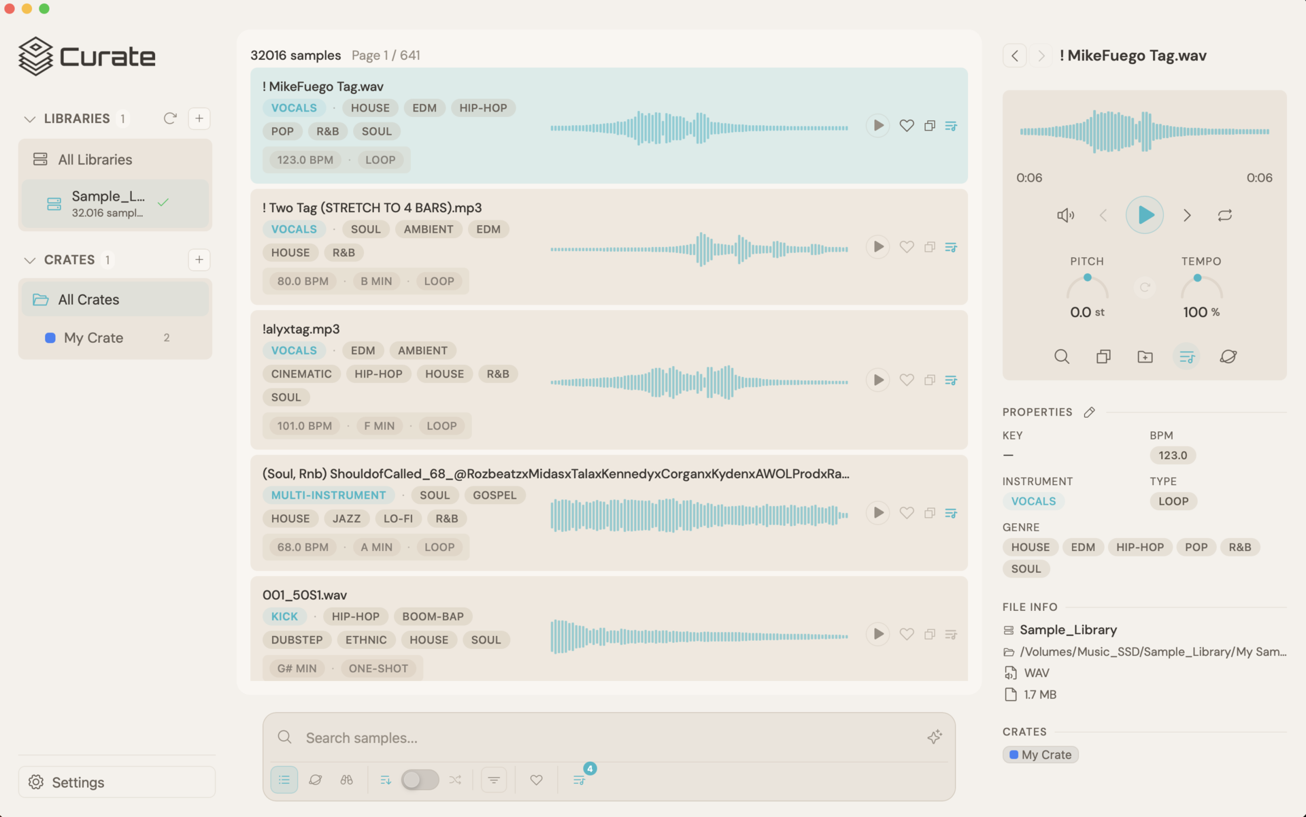Focus the Search samples field
Image resolution: width=1306 pixels, height=817 pixels.
click(x=609, y=738)
